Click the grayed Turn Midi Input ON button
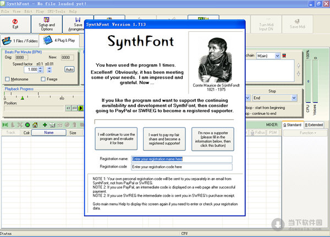The height and width of the screenshot is (237, 330). click(x=266, y=24)
